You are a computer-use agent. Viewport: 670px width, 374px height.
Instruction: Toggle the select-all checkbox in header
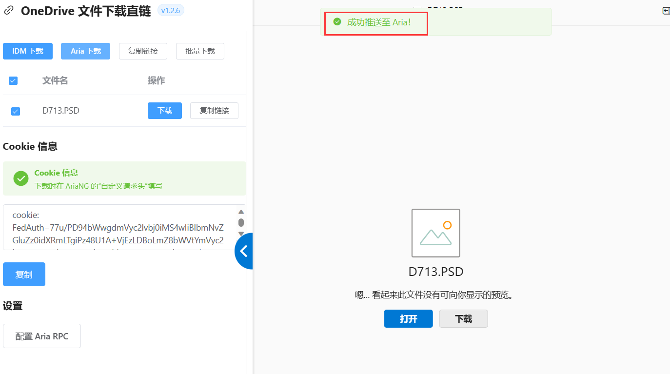click(13, 80)
